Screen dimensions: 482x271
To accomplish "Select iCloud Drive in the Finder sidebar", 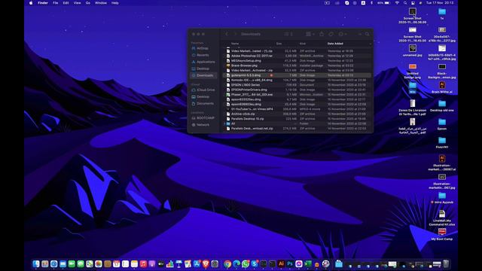I will 203,90.
